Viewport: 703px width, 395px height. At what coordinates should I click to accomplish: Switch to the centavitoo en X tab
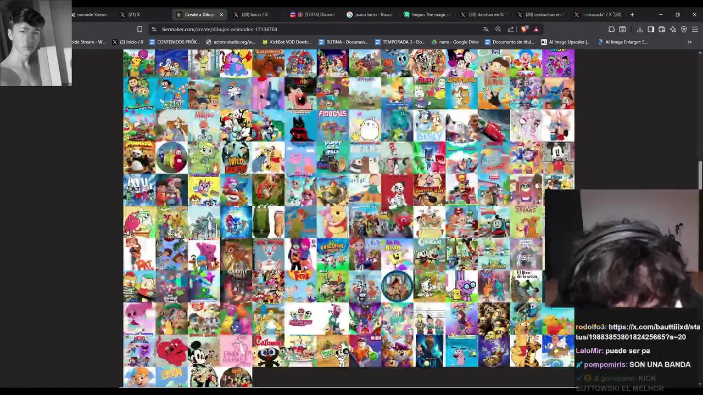pyautogui.click(x=540, y=15)
